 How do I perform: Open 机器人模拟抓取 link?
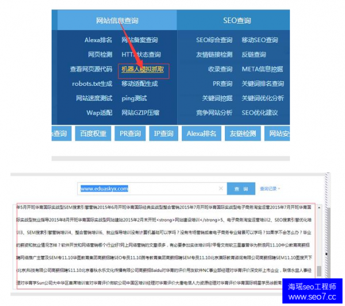pos(143,69)
